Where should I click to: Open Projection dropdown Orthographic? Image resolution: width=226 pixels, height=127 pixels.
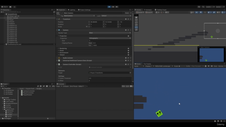(110, 38)
